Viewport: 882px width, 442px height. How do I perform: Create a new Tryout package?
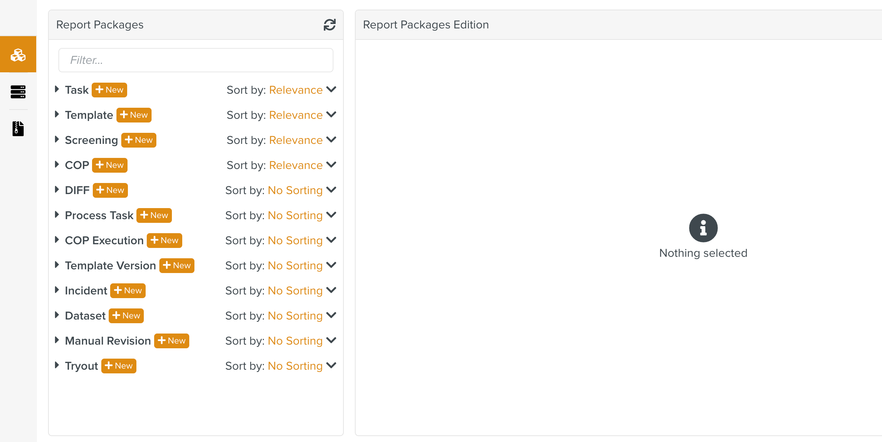119,366
